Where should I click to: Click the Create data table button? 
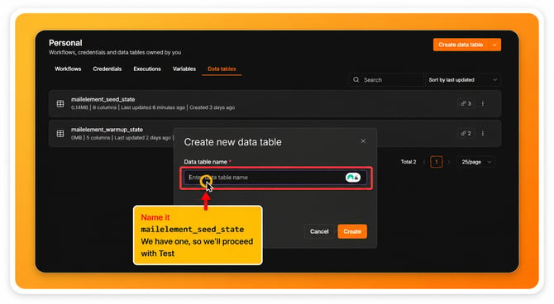pyautogui.click(x=461, y=45)
